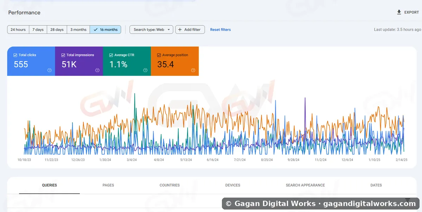Click the 6/16/24 date axis label
The image size is (422, 212).
pyautogui.click(x=212, y=160)
